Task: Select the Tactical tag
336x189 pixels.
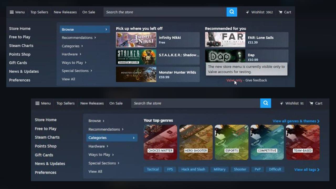Action: (153, 169)
